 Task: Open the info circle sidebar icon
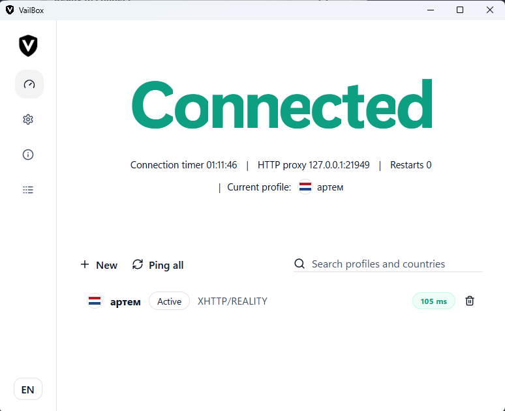[x=28, y=155]
